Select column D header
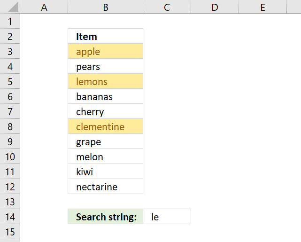301x242 pixels. pyautogui.click(x=215, y=7)
